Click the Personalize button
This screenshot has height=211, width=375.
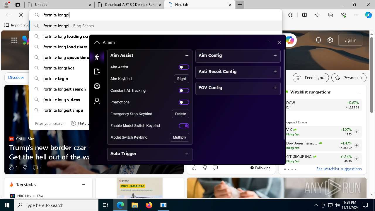tap(349, 78)
